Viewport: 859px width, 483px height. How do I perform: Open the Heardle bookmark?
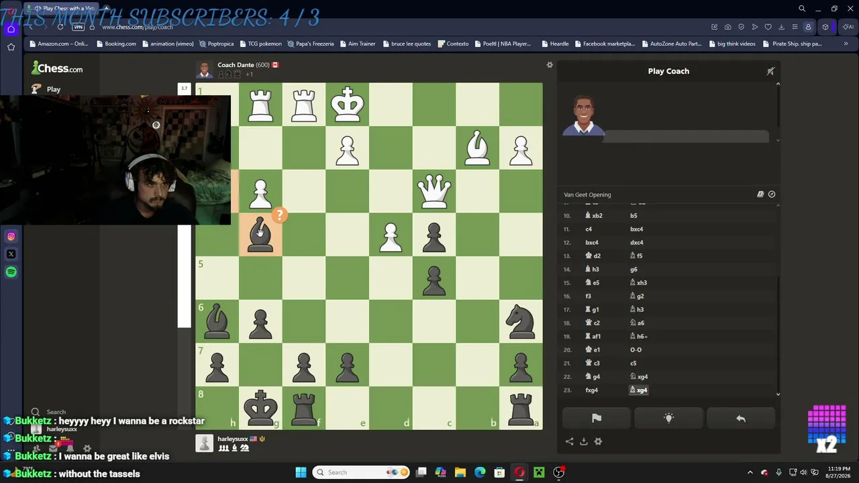(555, 44)
